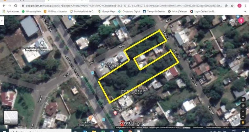Open the Chrome three-dot menu
Image resolution: width=249 pixels, height=132 pixels.
coord(245,6)
